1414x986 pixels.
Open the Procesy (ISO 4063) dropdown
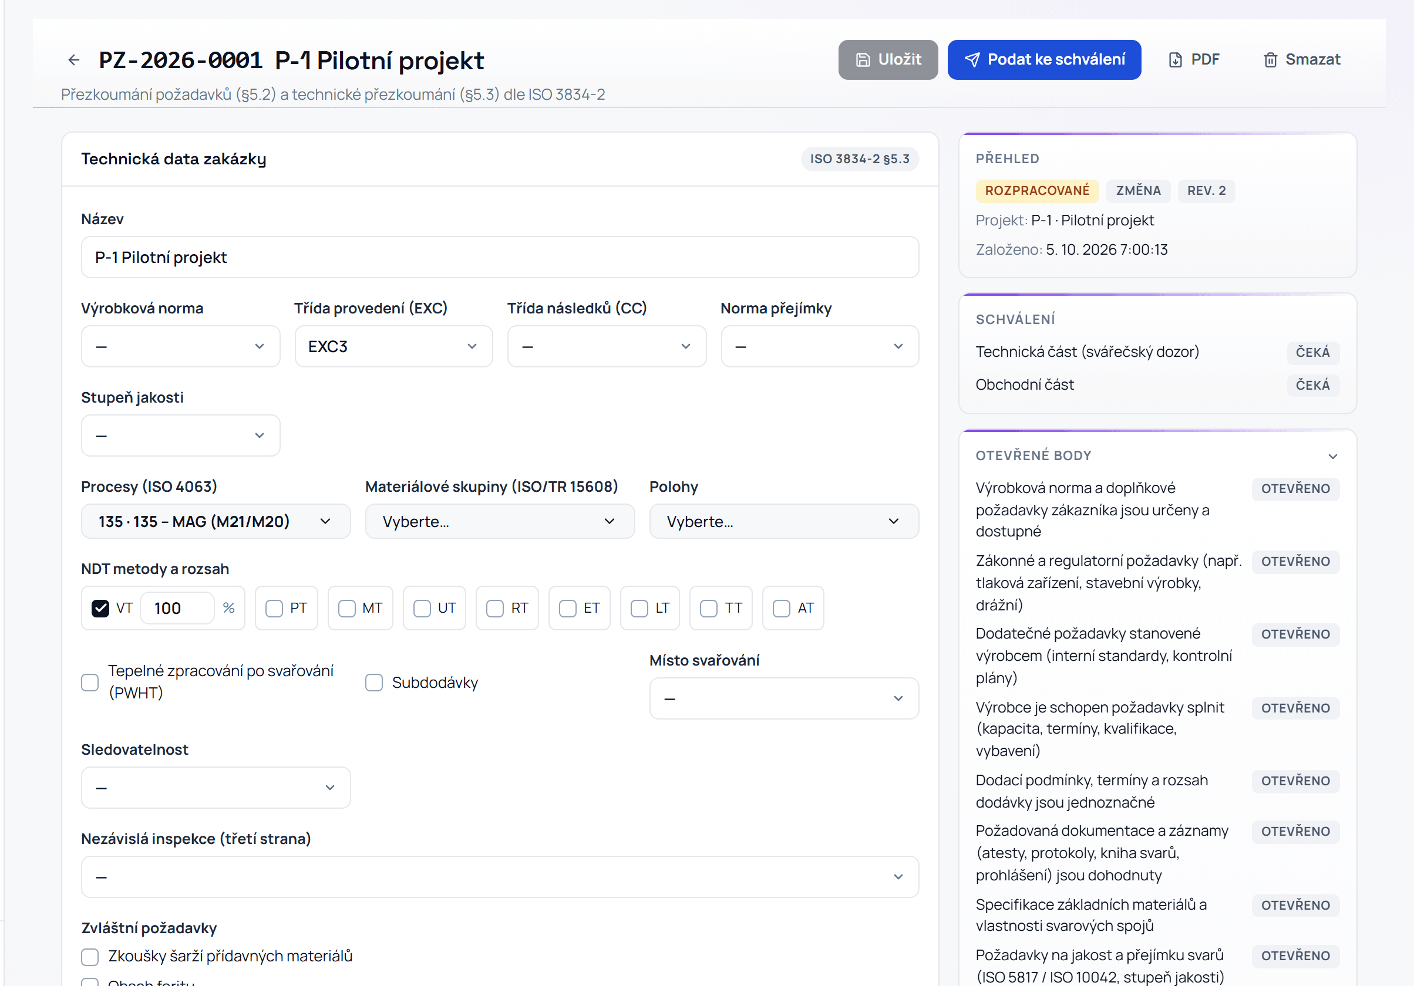point(216,521)
